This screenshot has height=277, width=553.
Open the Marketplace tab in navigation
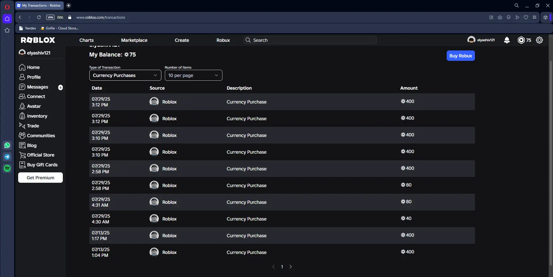[134, 40]
